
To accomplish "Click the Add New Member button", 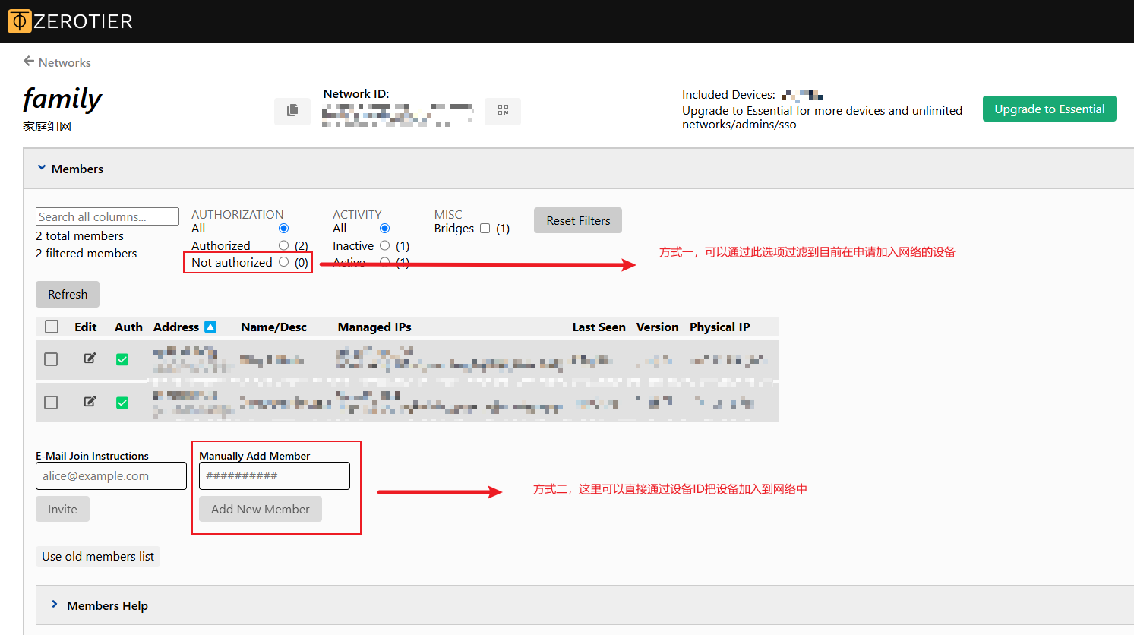I will pyautogui.click(x=261, y=509).
